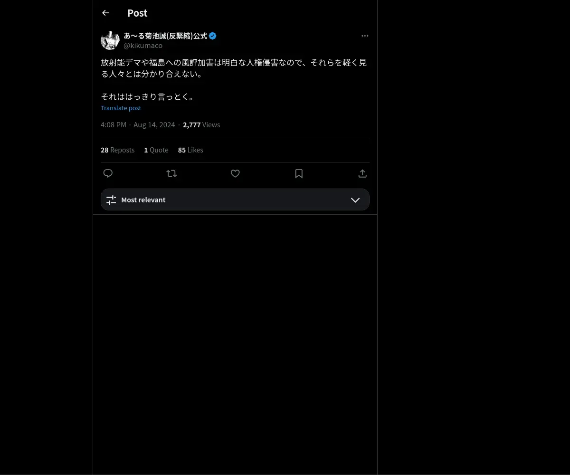This screenshot has width=570, height=475.
Task: Open the three-dot more options menu
Action: [365, 36]
